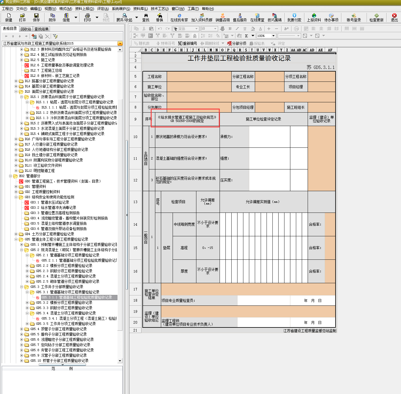Viewport: 401px width, 394px height.
Task: Click the 打开 (Open) toolbar icon
Action: pos(22,17)
